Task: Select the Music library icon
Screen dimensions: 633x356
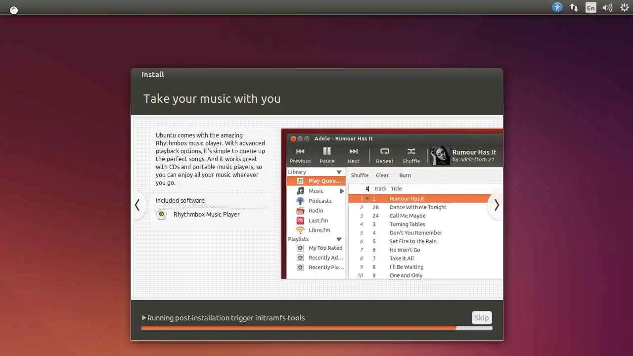Action: tap(300, 191)
